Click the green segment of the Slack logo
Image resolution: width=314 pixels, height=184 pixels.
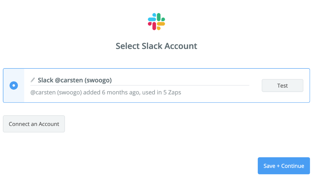coord(161,17)
